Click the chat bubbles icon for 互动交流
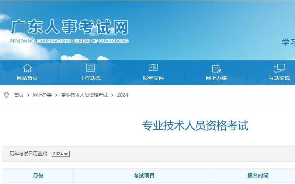 (x=279, y=68)
